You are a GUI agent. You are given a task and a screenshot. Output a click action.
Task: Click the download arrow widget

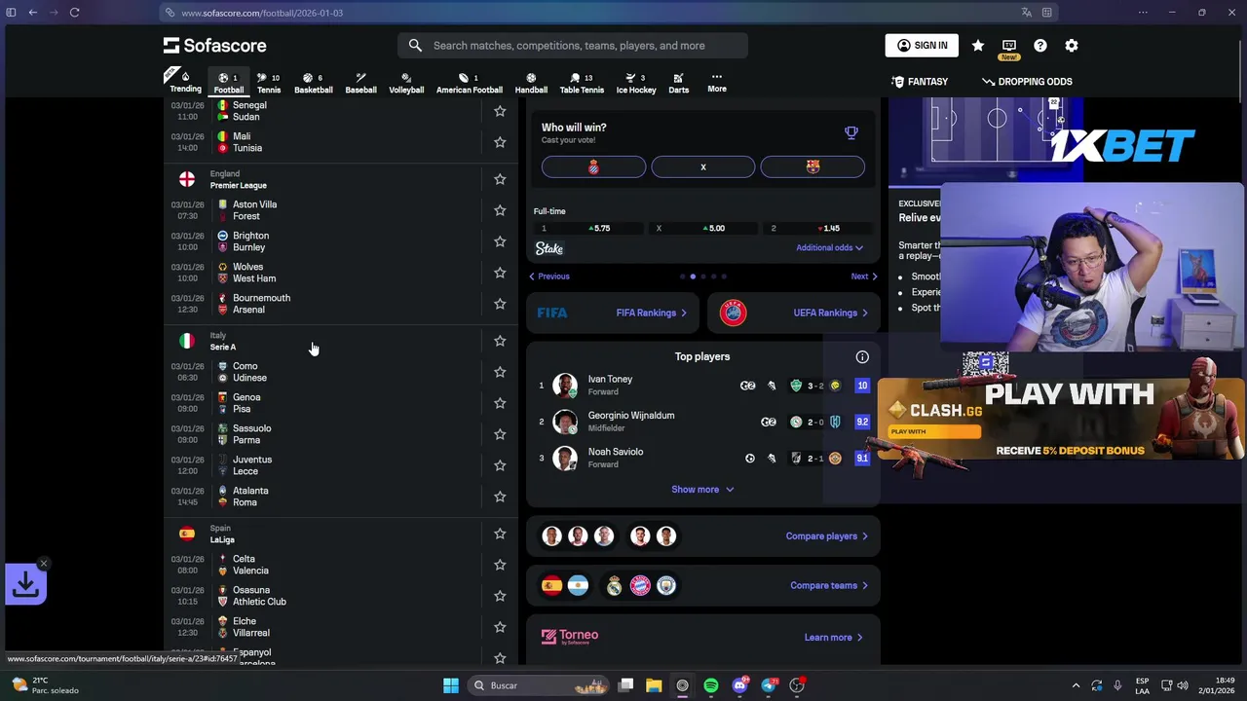click(x=25, y=584)
